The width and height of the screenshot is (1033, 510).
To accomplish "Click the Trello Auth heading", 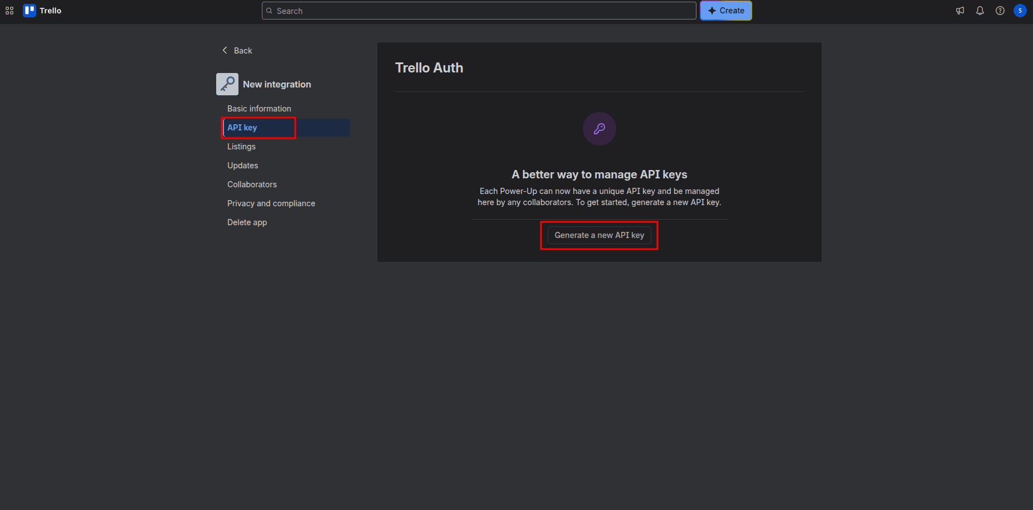I will click(x=429, y=68).
